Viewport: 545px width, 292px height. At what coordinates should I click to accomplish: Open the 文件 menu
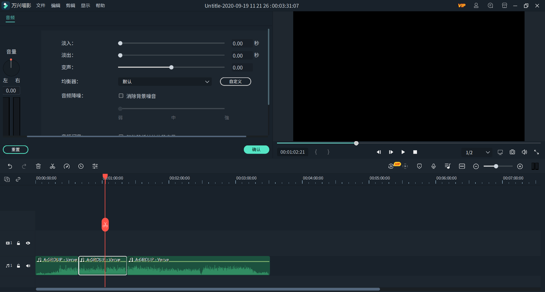[x=41, y=6]
